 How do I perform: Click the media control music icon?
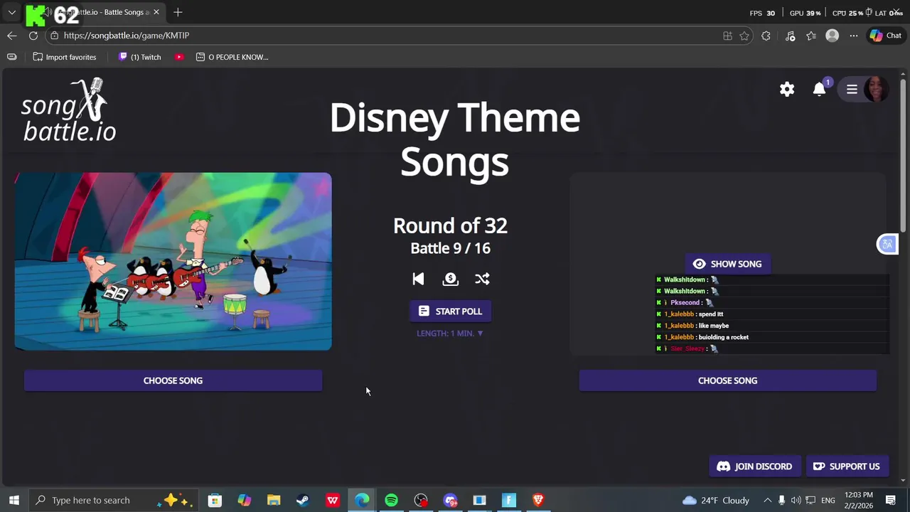(790, 36)
